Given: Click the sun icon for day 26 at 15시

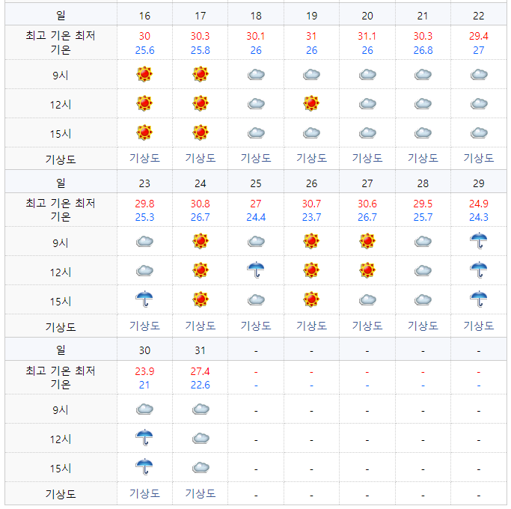Looking at the screenshot, I should pyautogui.click(x=311, y=299).
